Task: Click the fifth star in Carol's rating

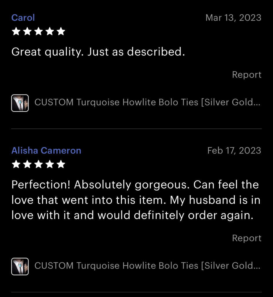Action: click(x=61, y=31)
